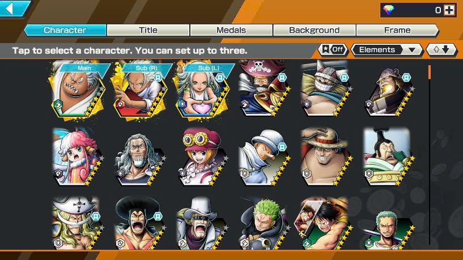Open the Medals tab
The image size is (463, 260).
[231, 30]
